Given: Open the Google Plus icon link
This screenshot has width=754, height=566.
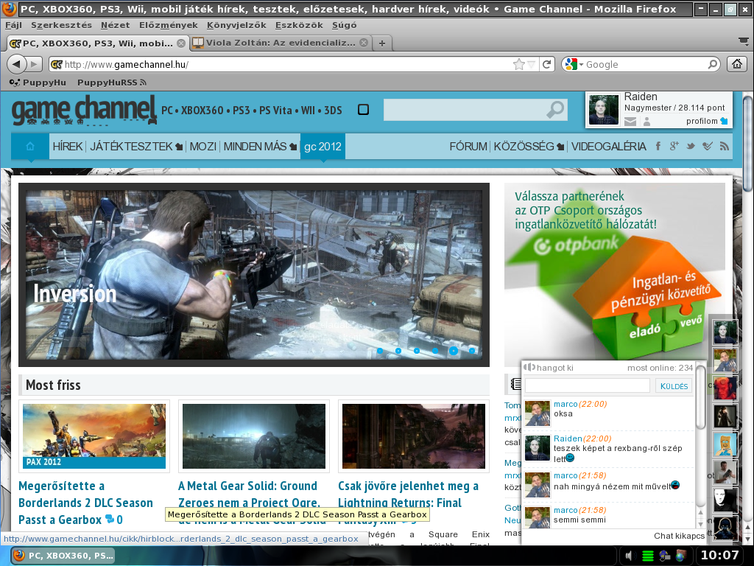Looking at the screenshot, I should [x=674, y=147].
